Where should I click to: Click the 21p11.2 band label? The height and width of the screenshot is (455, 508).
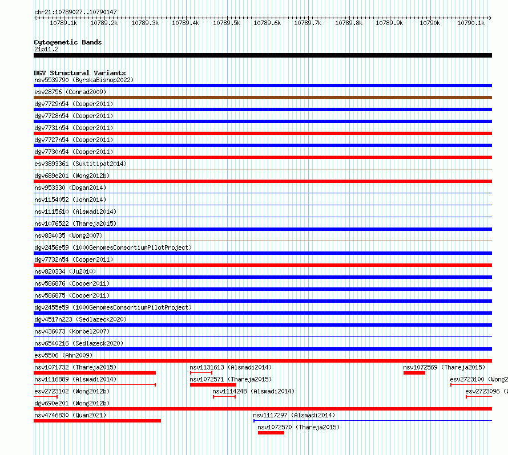pos(47,49)
